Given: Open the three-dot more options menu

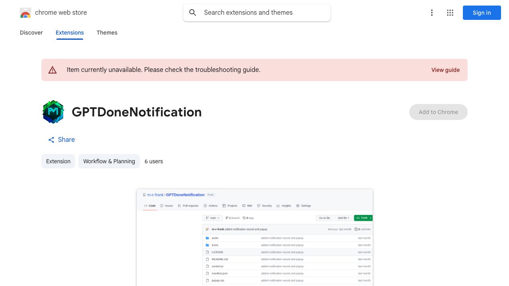Looking at the screenshot, I should [431, 13].
